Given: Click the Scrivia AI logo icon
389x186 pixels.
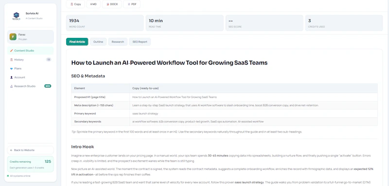Looking at the screenshot, I should tap(17, 16).
